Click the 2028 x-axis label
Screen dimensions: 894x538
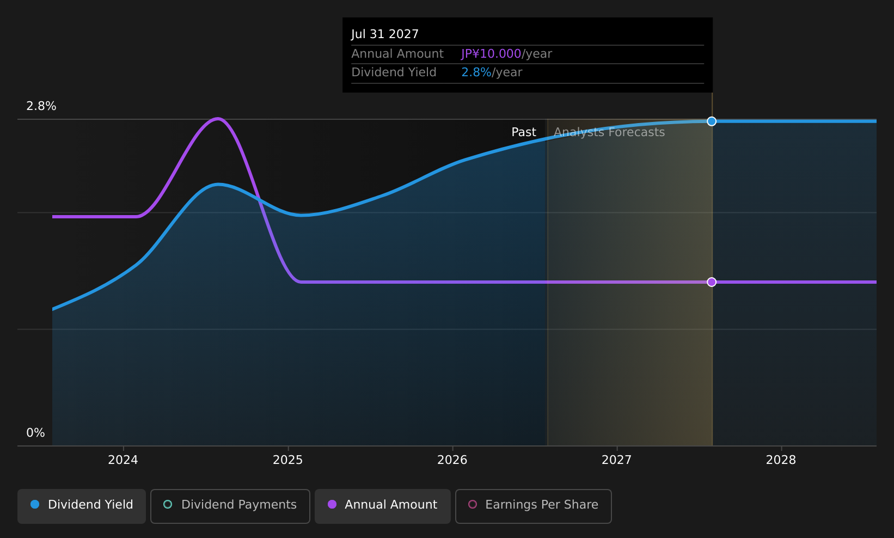pos(781,460)
